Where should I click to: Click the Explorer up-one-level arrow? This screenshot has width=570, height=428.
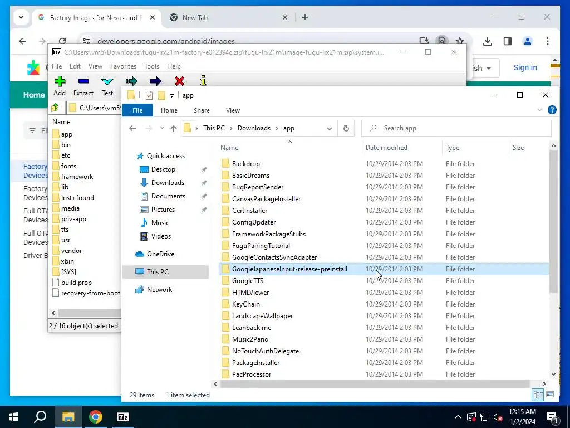click(x=174, y=128)
